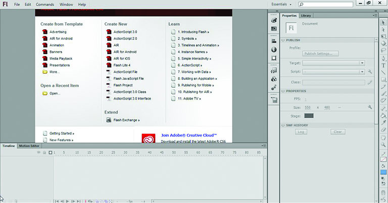The width and height of the screenshot is (388, 203).
Task: Toggle the timeline Loop button
Action: click(x=90, y=201)
